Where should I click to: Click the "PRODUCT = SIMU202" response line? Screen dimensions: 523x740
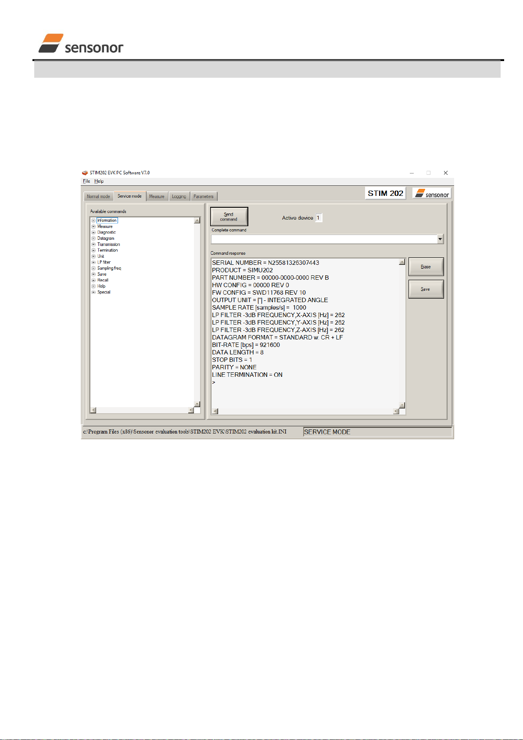[242, 270]
